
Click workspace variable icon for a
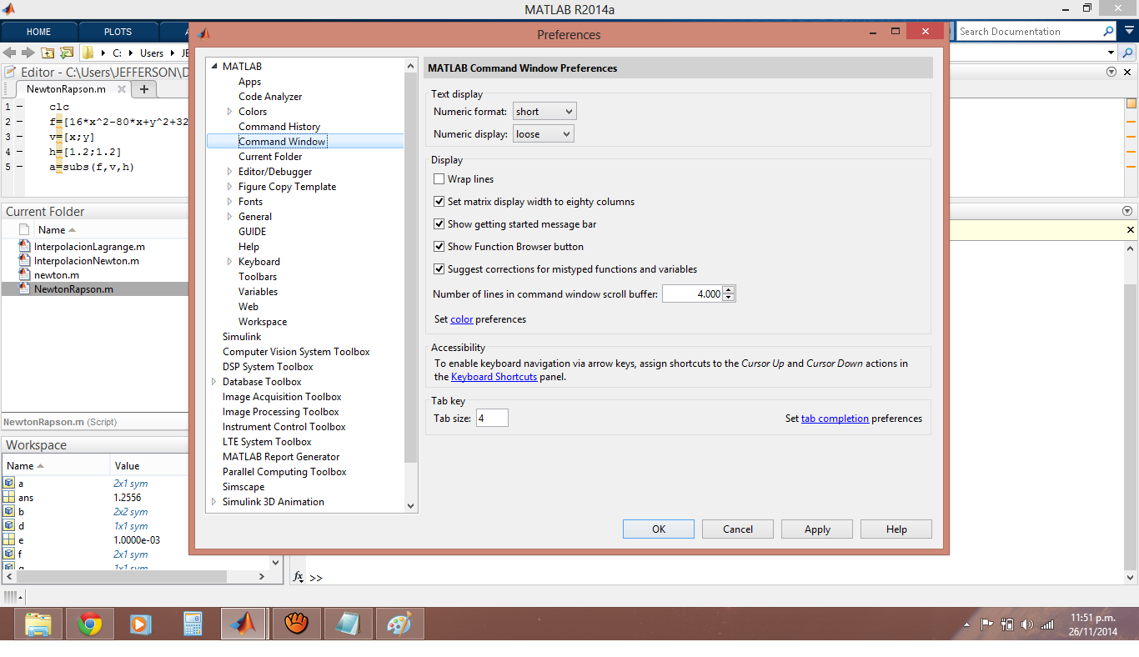[9, 483]
